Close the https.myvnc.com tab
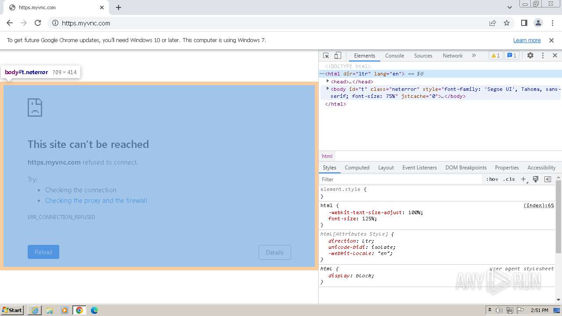562x316 pixels. [x=102, y=7]
